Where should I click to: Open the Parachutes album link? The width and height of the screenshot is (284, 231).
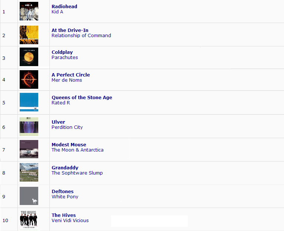[65, 58]
